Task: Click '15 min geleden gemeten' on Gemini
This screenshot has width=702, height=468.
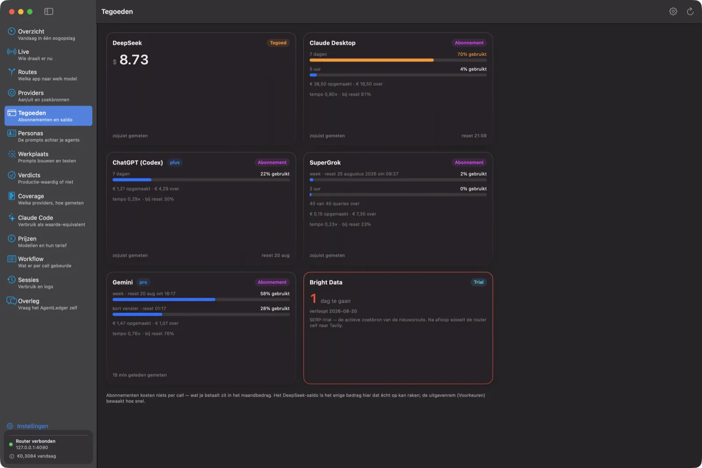Action: pos(140,375)
